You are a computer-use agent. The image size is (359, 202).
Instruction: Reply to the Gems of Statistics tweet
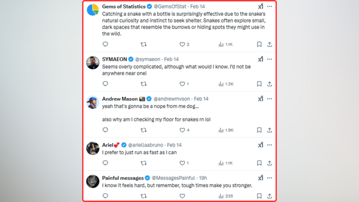point(105,44)
